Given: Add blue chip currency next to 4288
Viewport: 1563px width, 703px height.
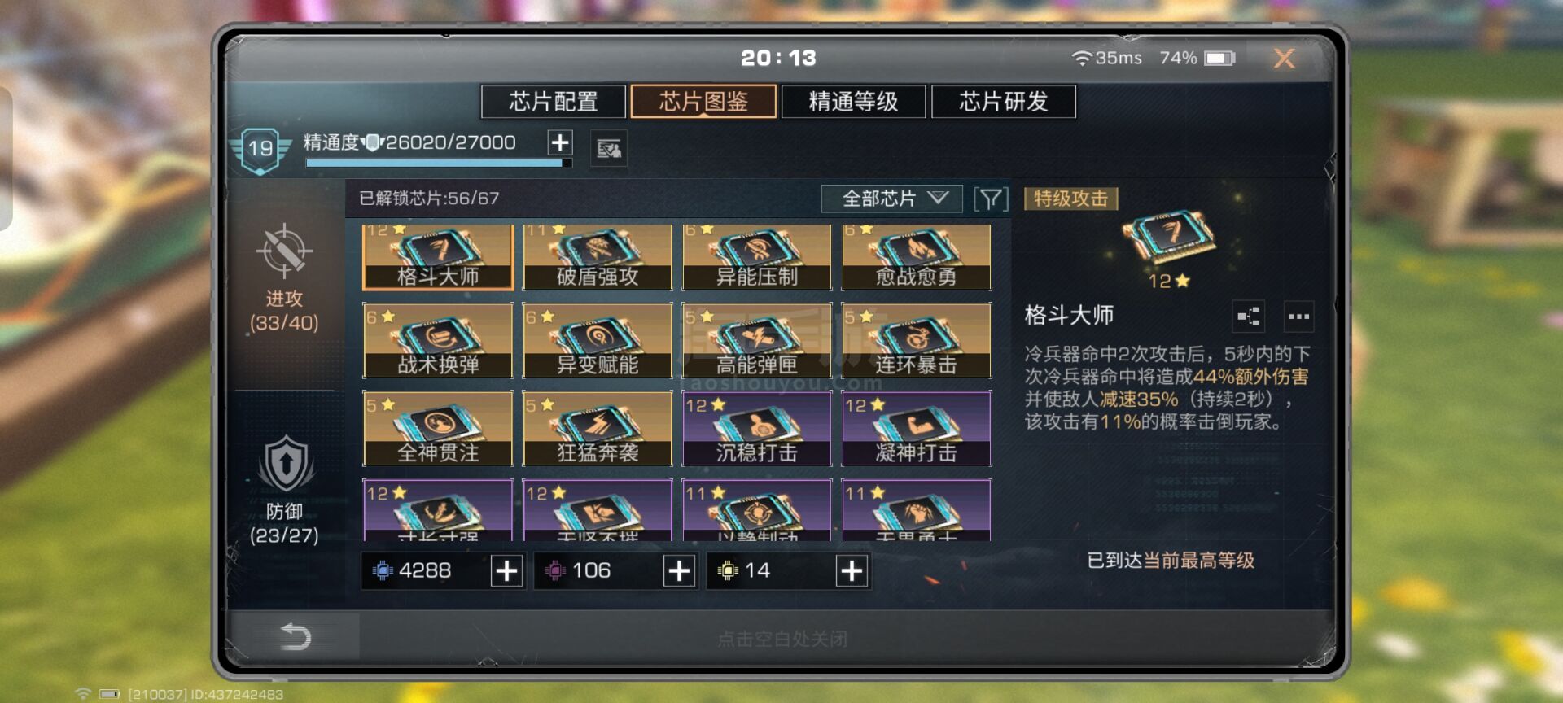Looking at the screenshot, I should 506,571.
